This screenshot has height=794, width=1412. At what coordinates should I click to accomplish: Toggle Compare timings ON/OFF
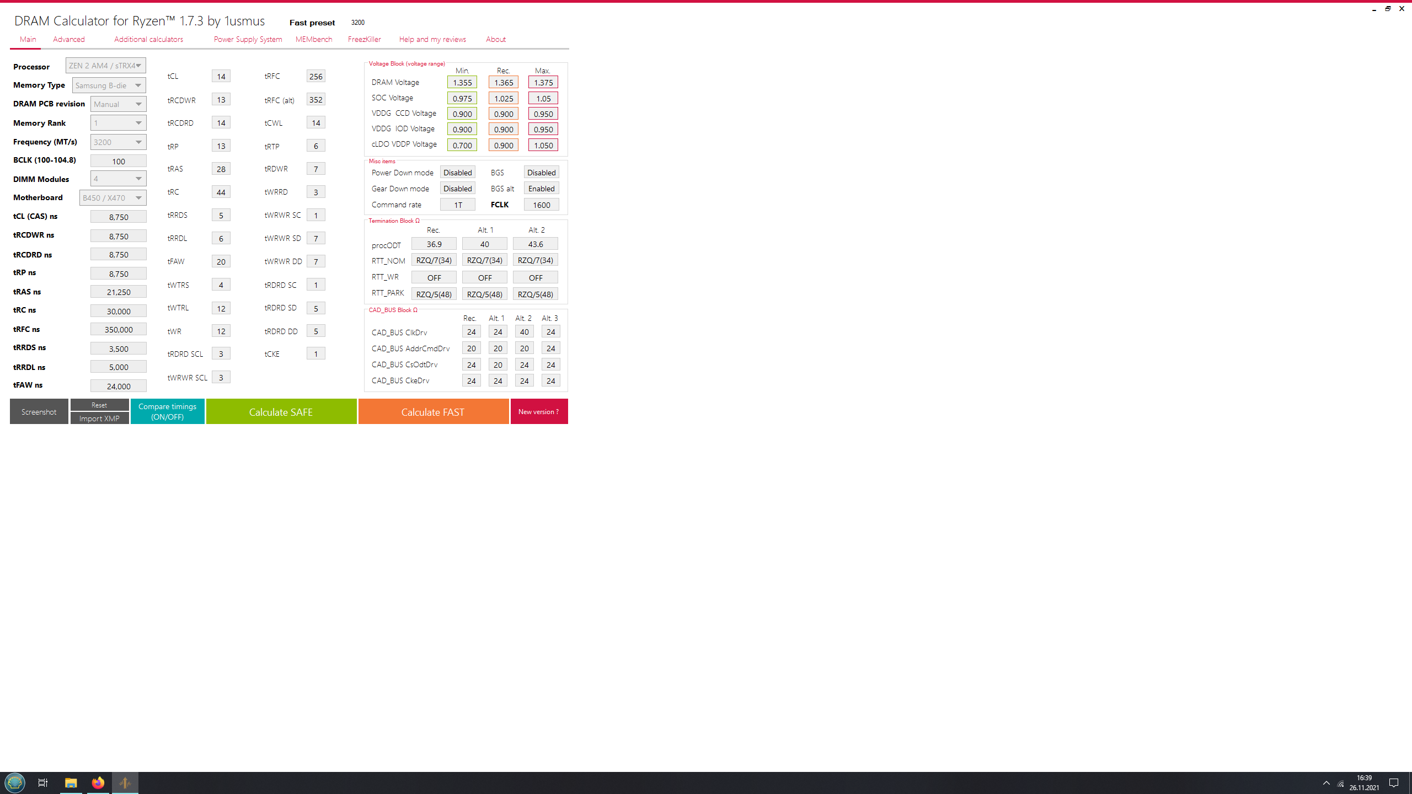click(x=167, y=411)
